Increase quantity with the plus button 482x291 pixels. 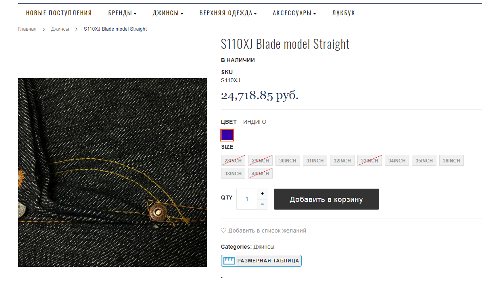(262, 194)
